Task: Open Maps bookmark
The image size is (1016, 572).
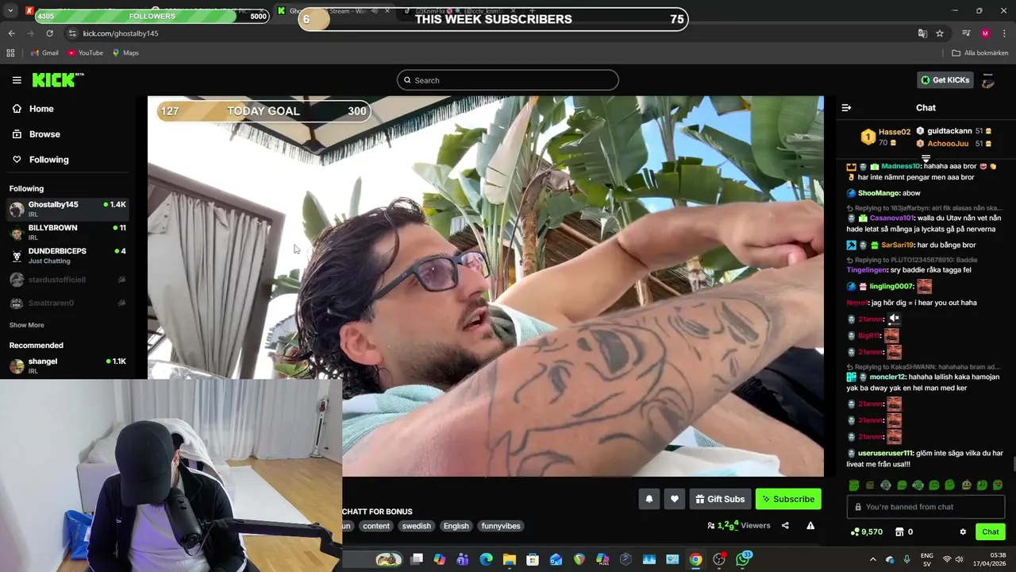Action: point(125,52)
